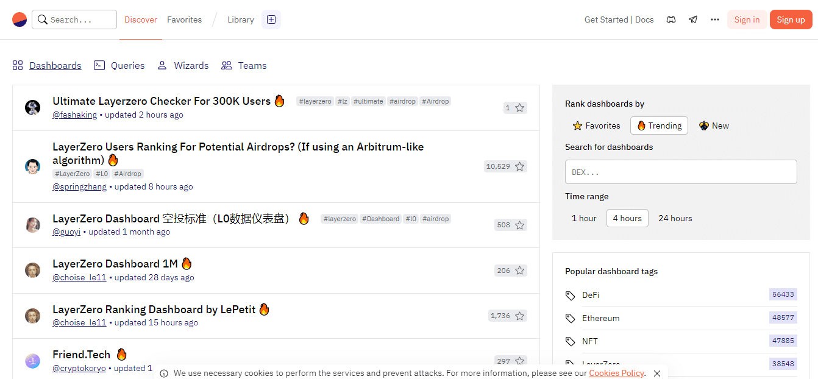The height and width of the screenshot is (379, 818).
Task: Click the Telegram paper plane icon
Action: (692, 19)
